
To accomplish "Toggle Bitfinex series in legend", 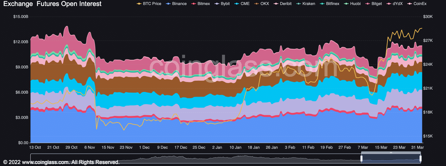I will 329,4.
